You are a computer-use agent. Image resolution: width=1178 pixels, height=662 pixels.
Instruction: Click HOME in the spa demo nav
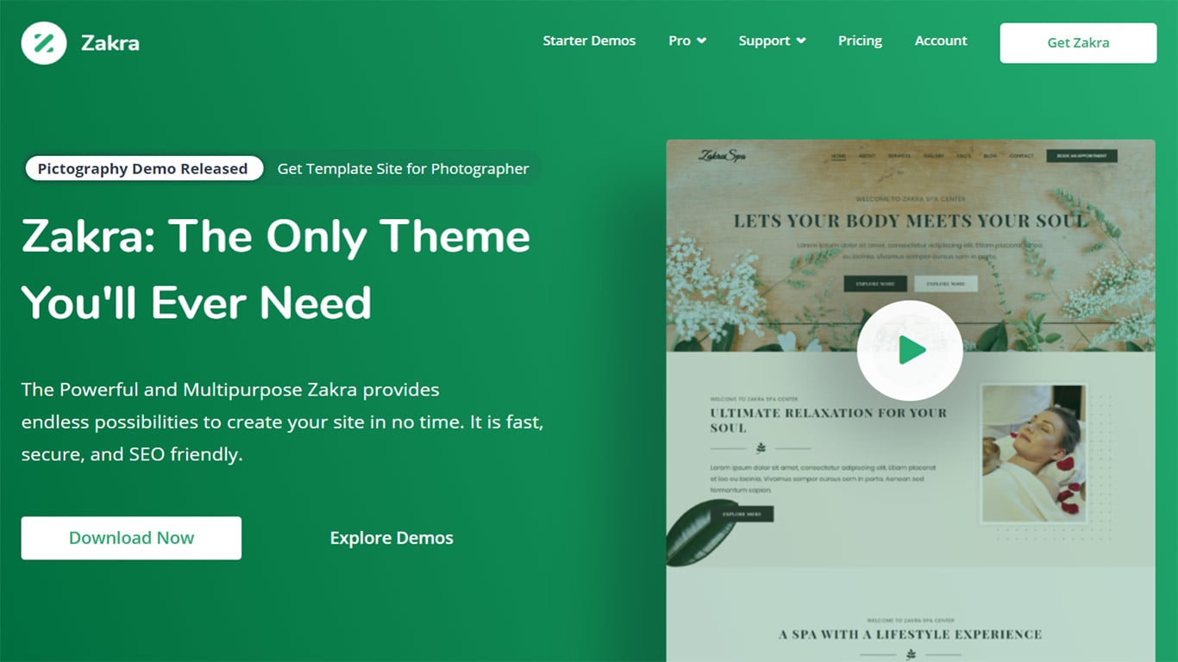[838, 155]
